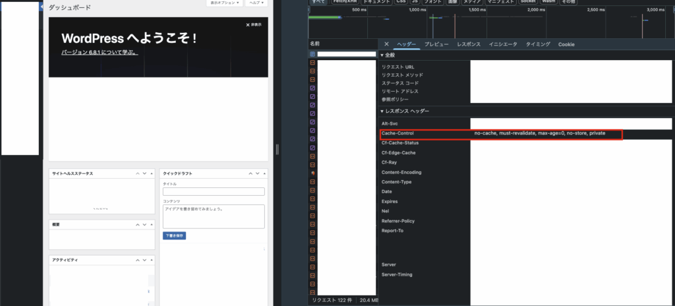
Task: Click the リクエスト メソッド label
Action: click(x=402, y=75)
